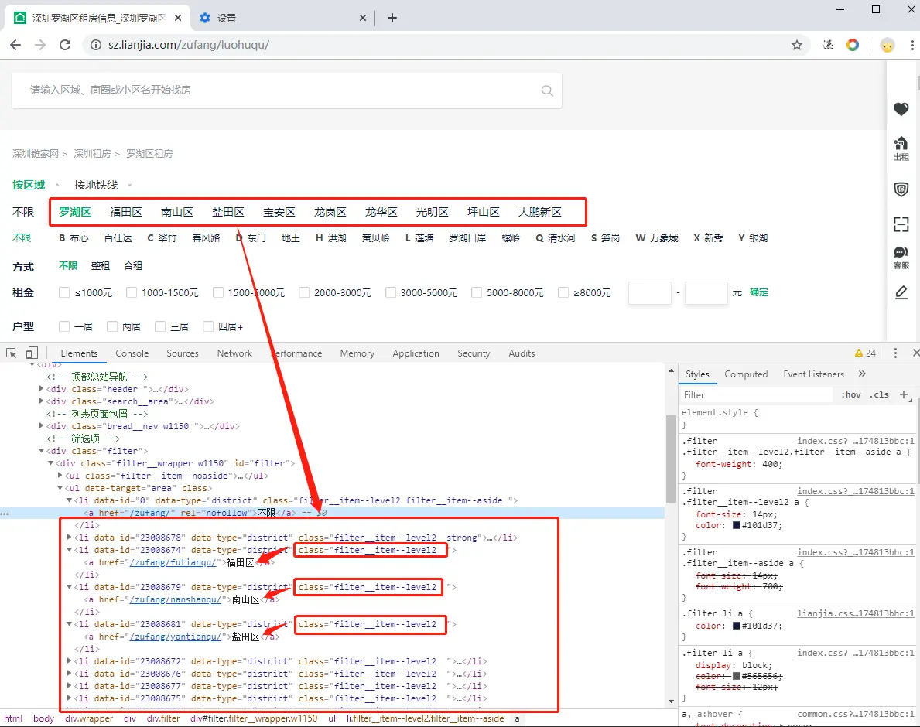The height and width of the screenshot is (727, 920).
Task: Click the #101d37 color swatch in .filter__item--level2 rule
Action: click(737, 525)
